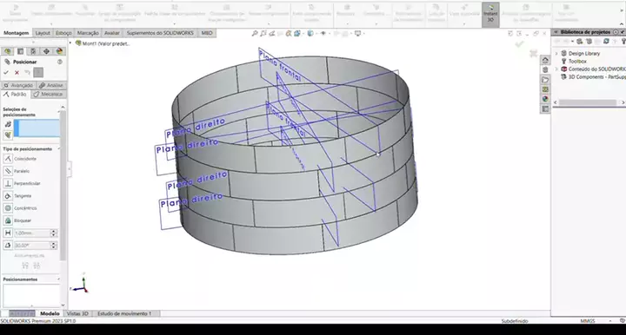Open Design Library task pane icon
Viewport: 626px width, 335px height.
tap(545, 69)
